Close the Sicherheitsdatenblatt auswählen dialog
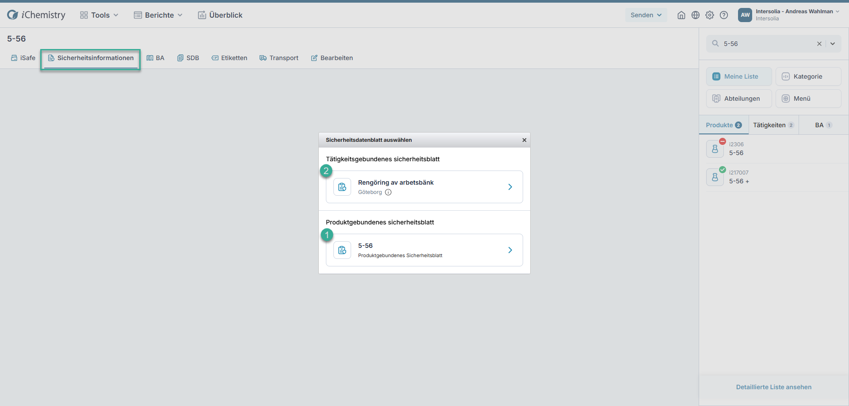 [x=524, y=140]
